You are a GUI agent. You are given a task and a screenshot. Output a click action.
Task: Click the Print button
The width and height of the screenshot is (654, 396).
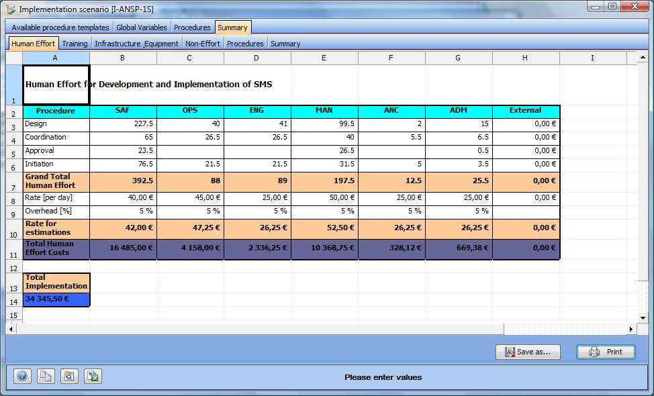(606, 352)
